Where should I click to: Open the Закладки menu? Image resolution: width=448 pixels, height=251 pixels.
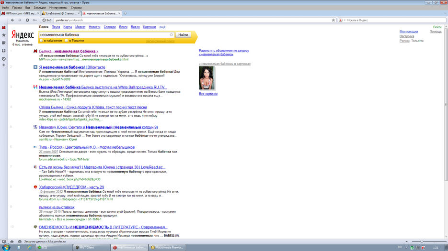[x=39, y=8]
